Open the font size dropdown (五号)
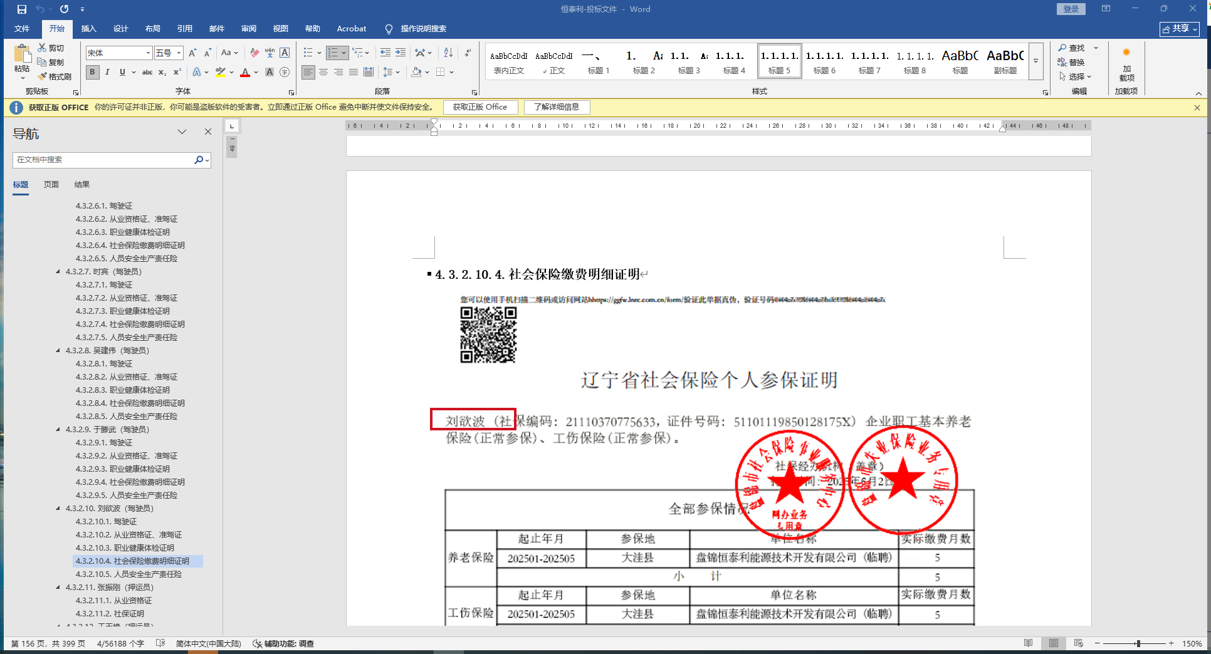Viewport: 1211px width, 654px height. pos(179,53)
